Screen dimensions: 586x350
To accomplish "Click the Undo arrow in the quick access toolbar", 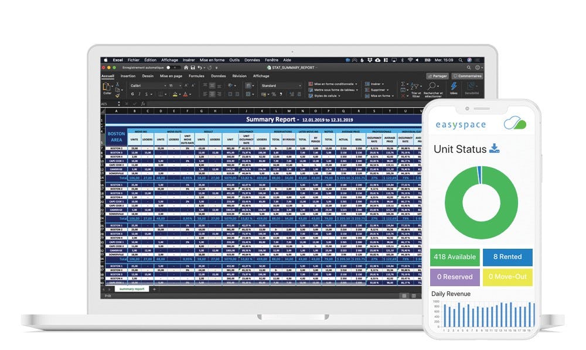I will pyautogui.click(x=200, y=68).
